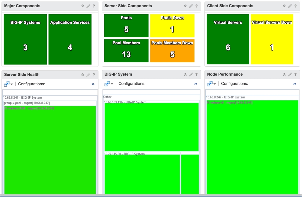Open help for BIG-IP System widget

197,74
